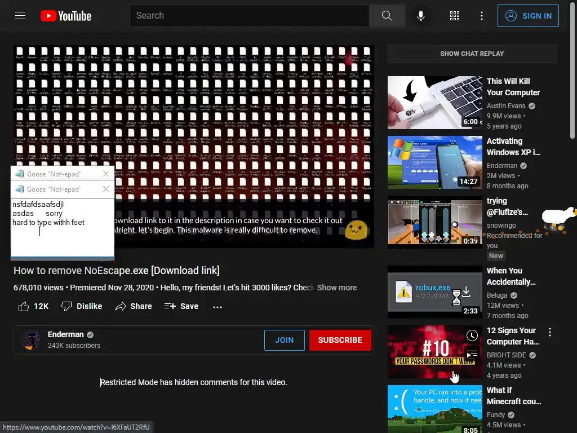Screen dimensions: 577x433
Task: Open the Enderman channel name link
Action: (x=65, y=334)
